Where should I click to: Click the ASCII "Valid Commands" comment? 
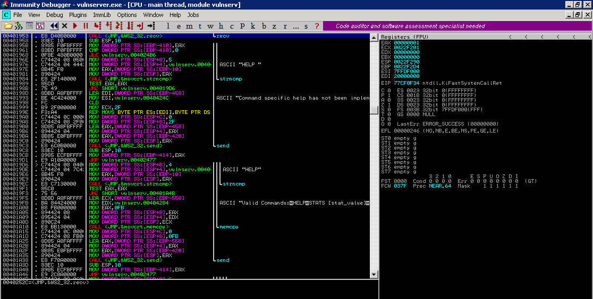294,203
